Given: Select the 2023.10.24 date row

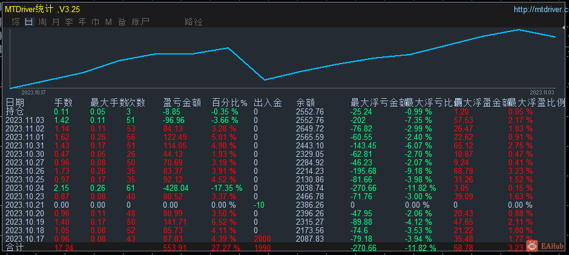Looking at the screenshot, I should point(25,188).
